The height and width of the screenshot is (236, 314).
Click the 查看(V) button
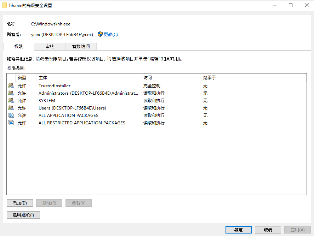[x=79, y=203]
